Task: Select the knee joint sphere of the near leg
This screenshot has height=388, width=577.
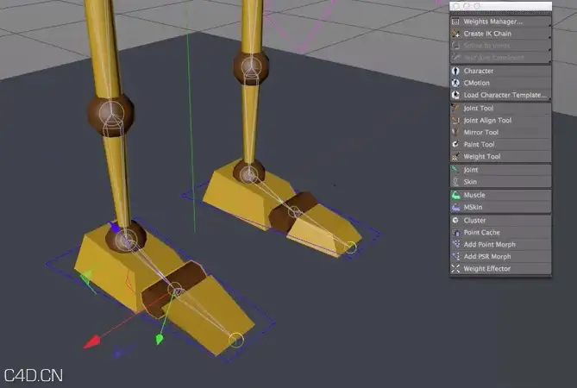Action: (110, 115)
